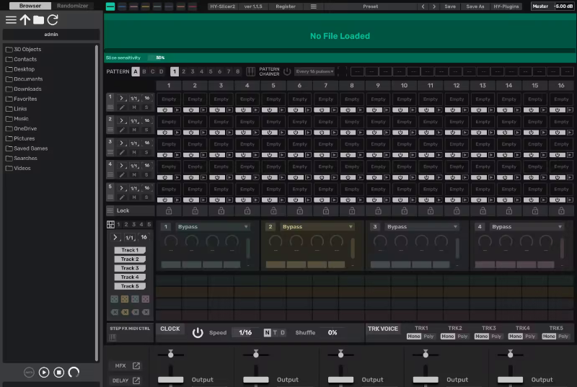The height and width of the screenshot is (387, 577).
Task: Clear FX lane 2 yellow delete icon
Action: [x=125, y=312]
